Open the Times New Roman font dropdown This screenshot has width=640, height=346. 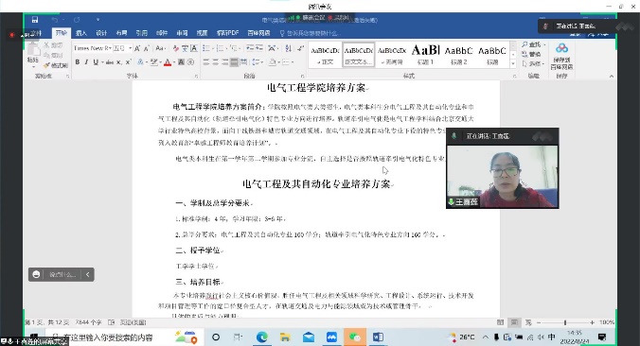(x=92, y=48)
